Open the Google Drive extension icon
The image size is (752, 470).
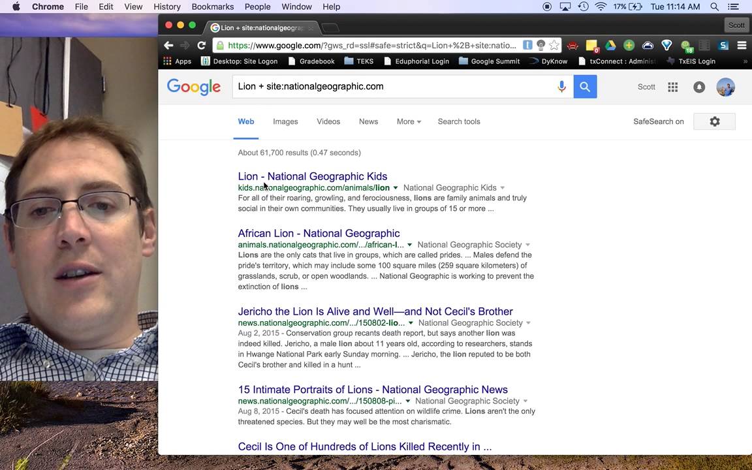[610, 46]
